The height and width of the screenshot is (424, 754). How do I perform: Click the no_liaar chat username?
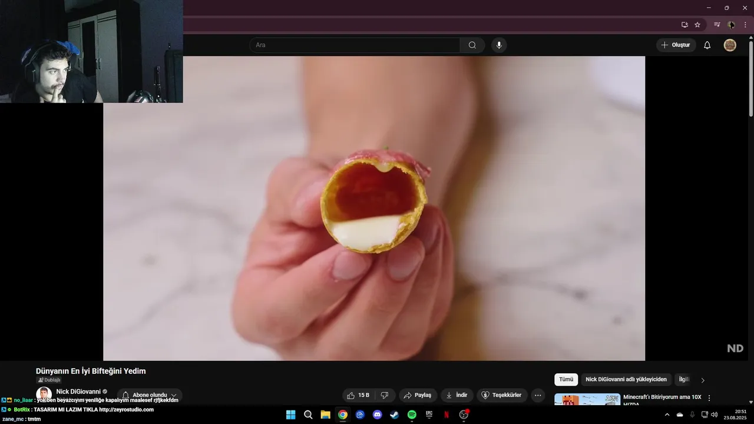[x=24, y=400]
